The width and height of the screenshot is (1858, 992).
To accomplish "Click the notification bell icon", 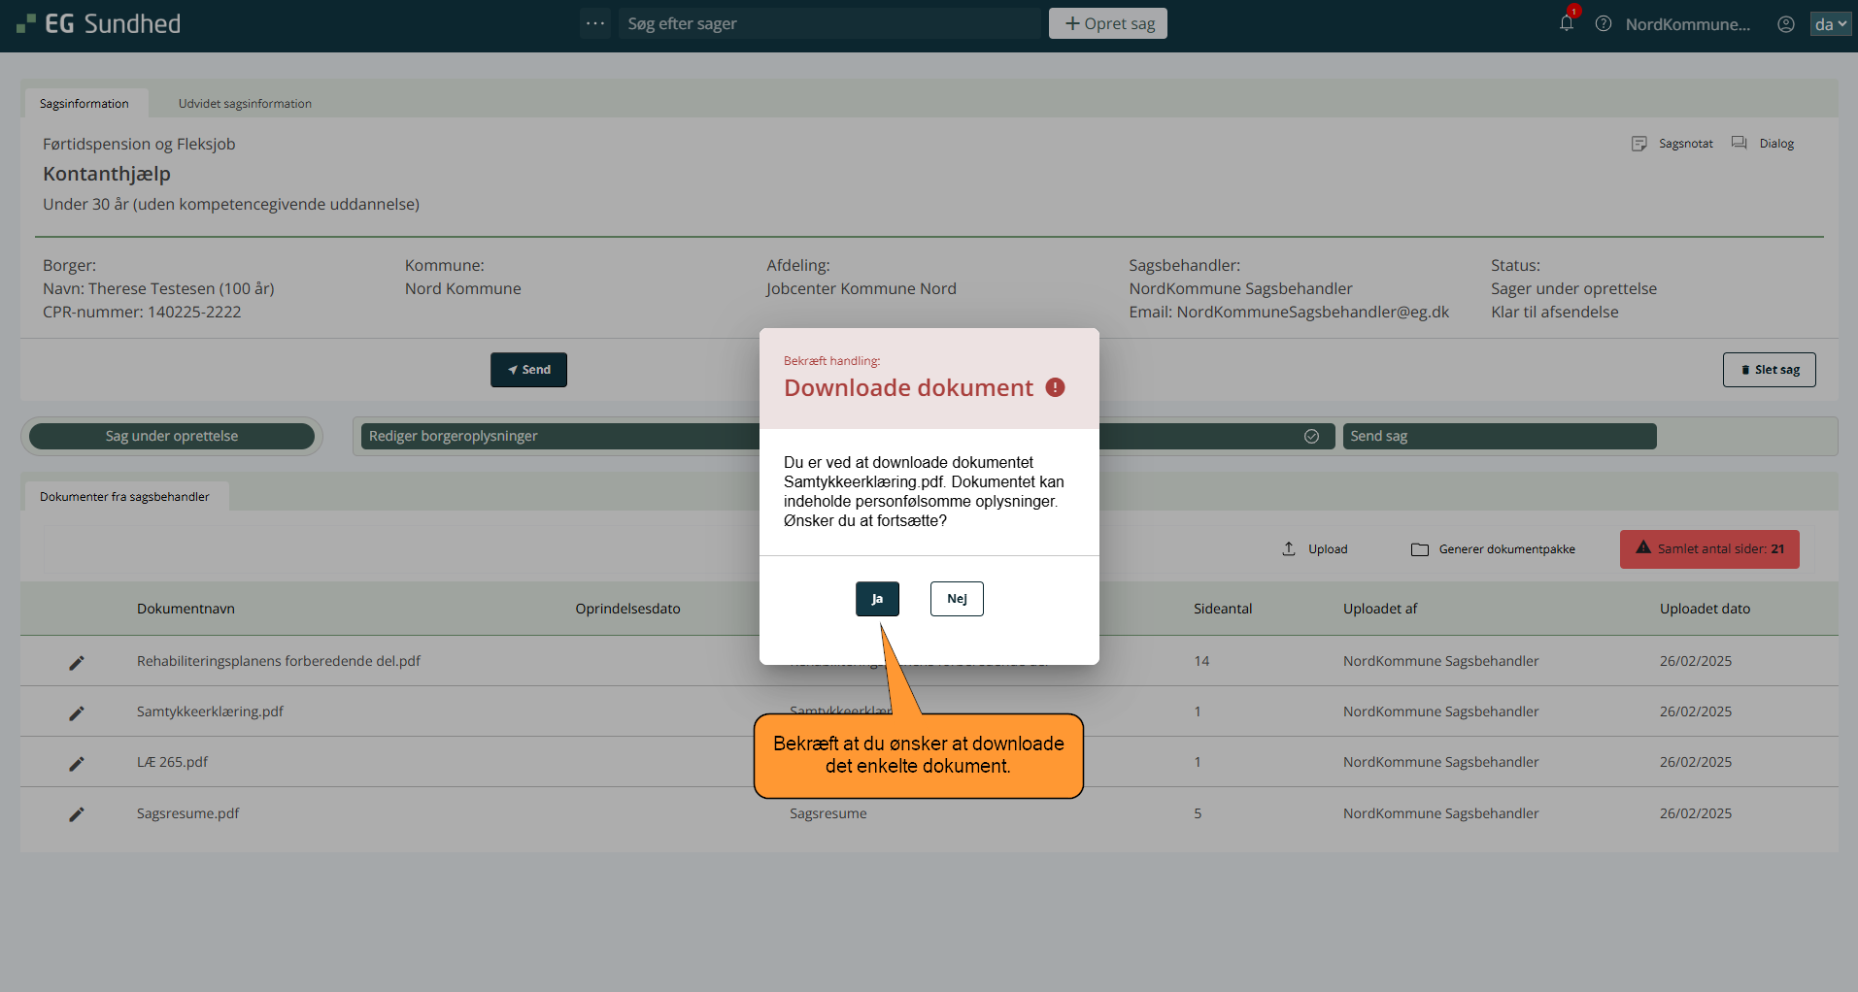I will click(x=1566, y=23).
